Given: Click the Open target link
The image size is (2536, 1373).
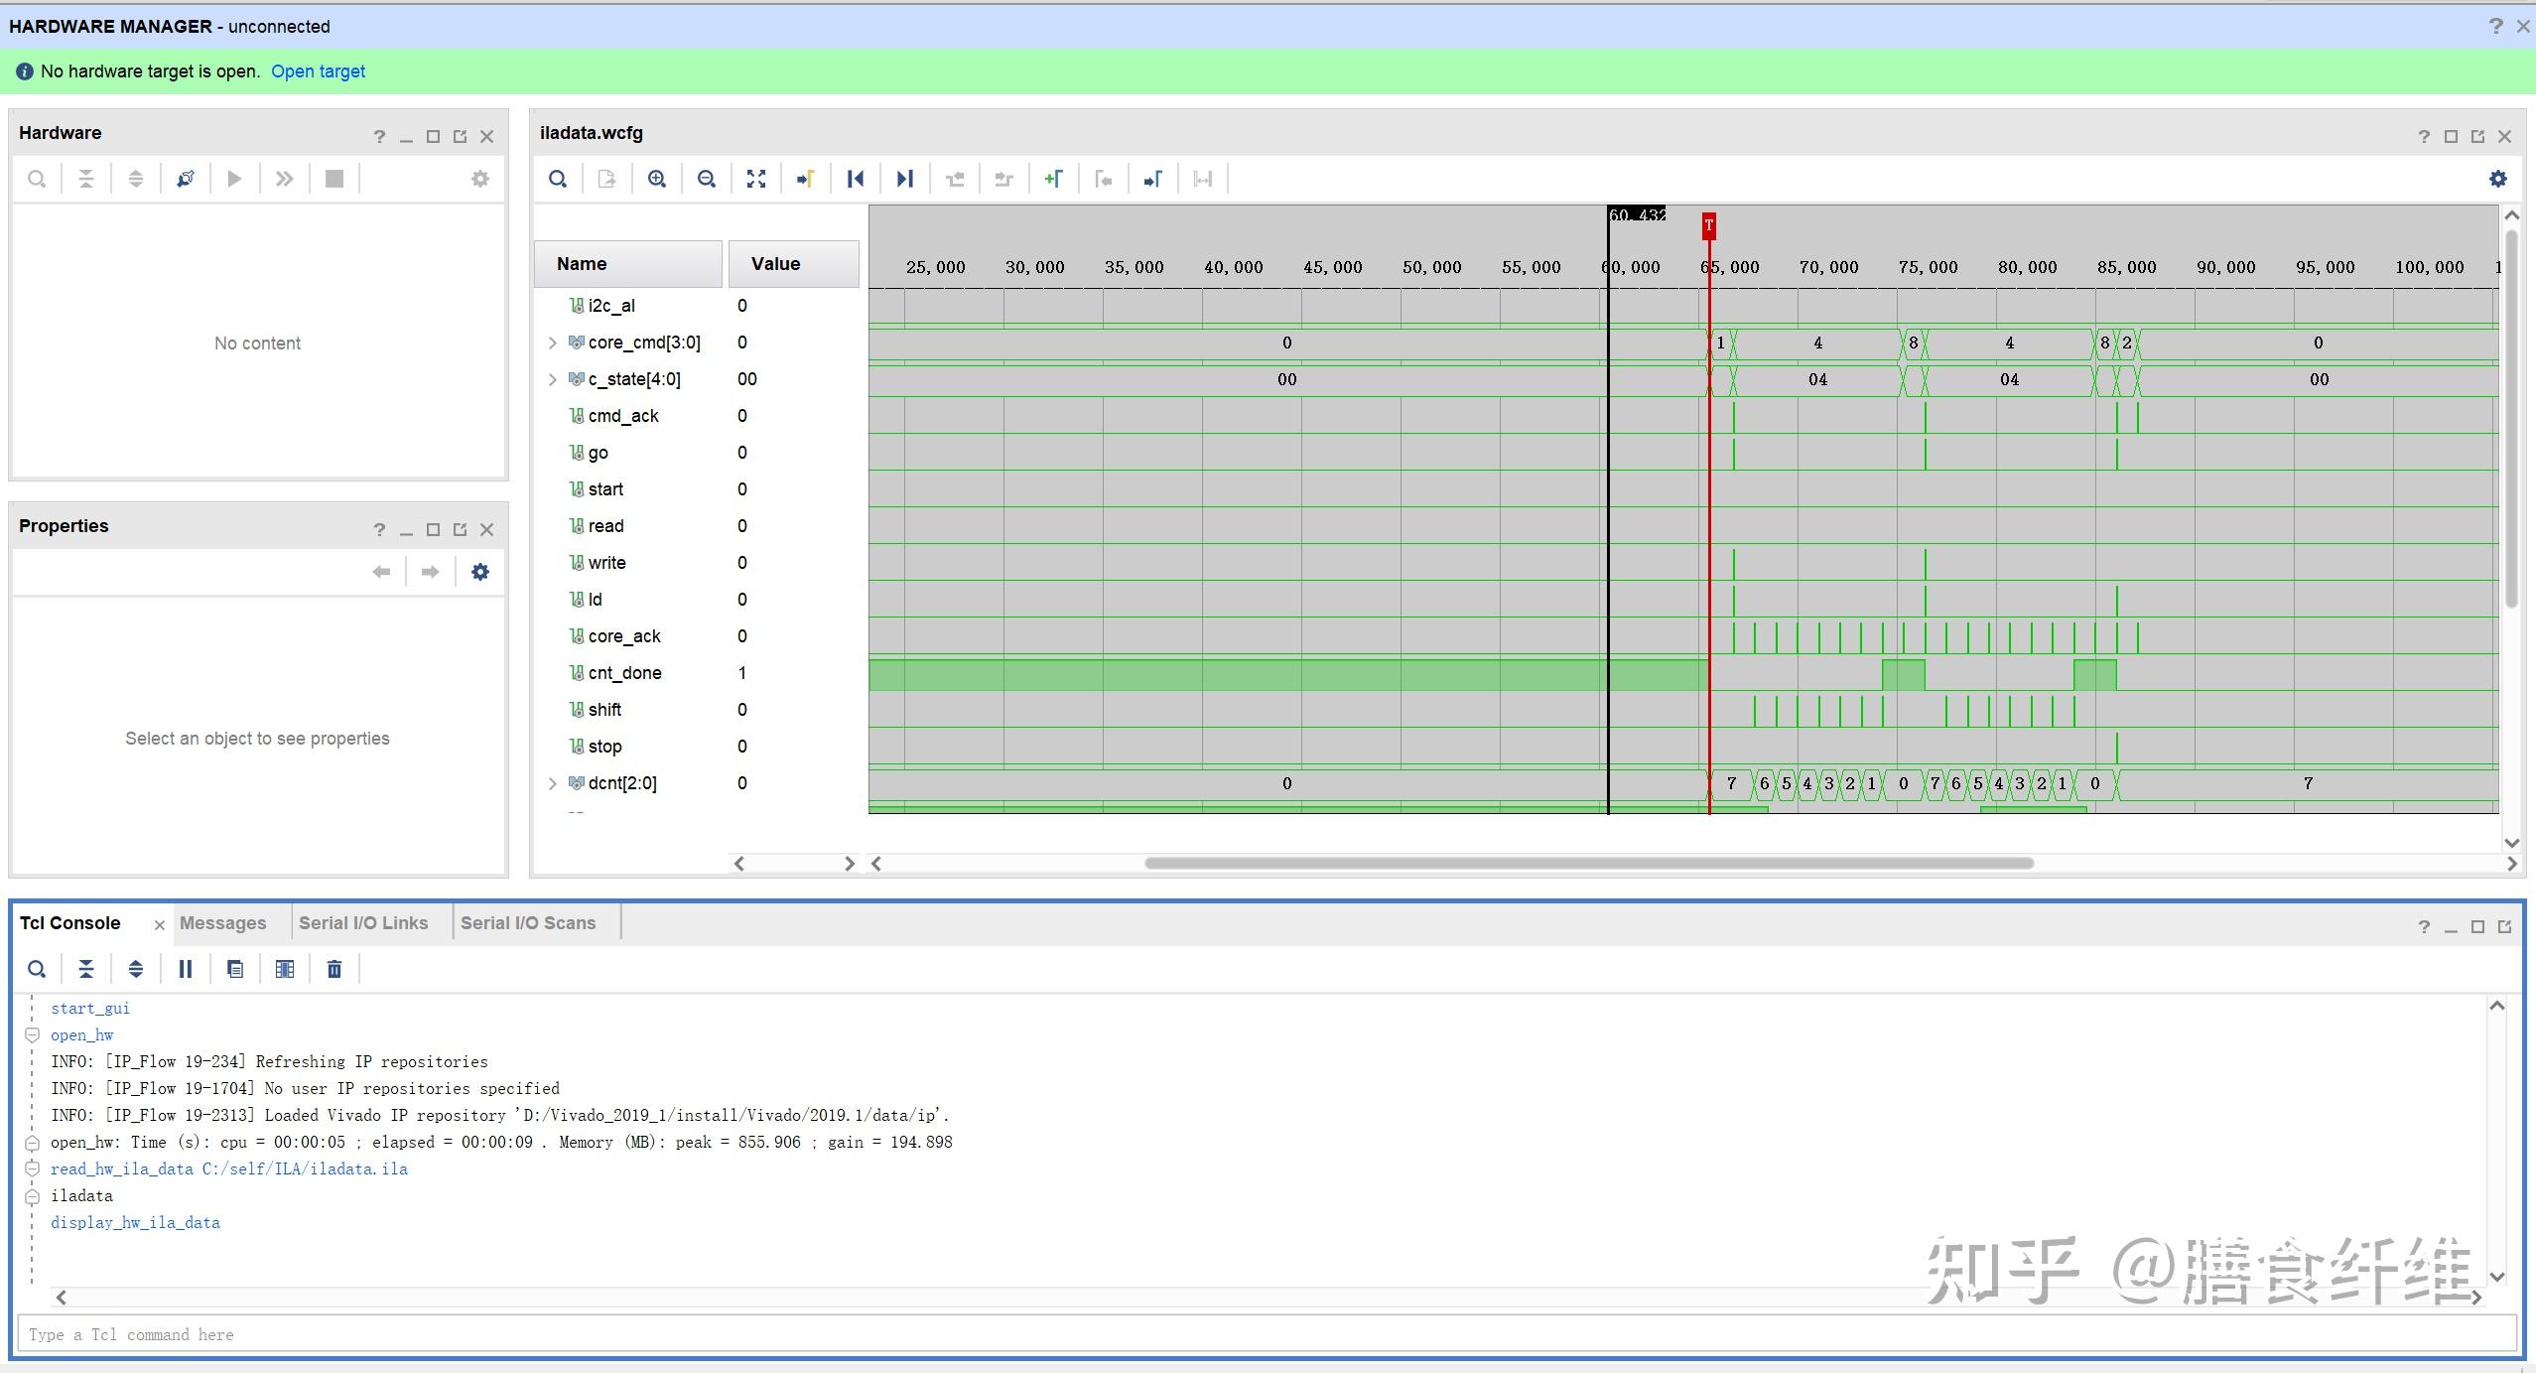Looking at the screenshot, I should pyautogui.click(x=318, y=71).
